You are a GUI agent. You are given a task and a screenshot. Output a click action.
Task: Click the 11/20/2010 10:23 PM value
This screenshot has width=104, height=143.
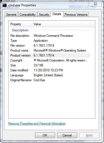48,70
